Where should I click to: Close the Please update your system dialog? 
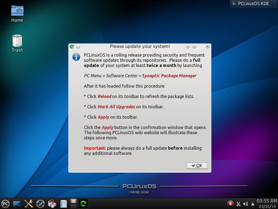click(x=207, y=47)
